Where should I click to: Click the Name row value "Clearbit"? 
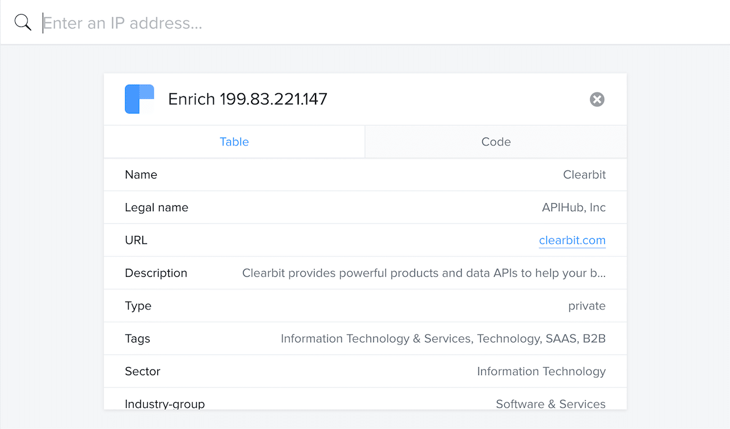click(584, 175)
